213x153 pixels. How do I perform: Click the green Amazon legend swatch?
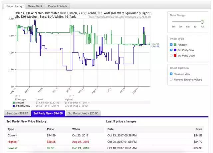(x=13, y=103)
